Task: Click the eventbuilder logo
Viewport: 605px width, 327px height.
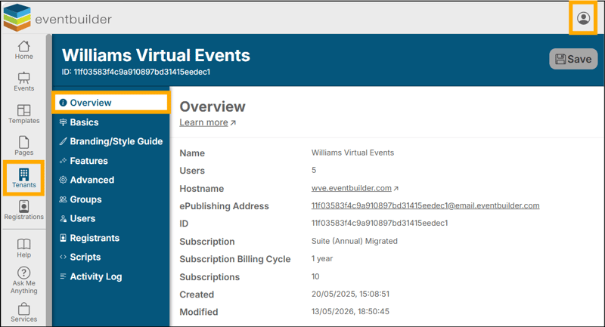Action: click(x=57, y=17)
